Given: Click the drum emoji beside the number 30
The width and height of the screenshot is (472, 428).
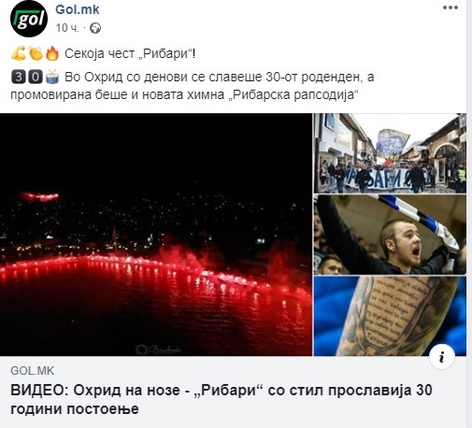Looking at the screenshot, I should click(x=52, y=77).
